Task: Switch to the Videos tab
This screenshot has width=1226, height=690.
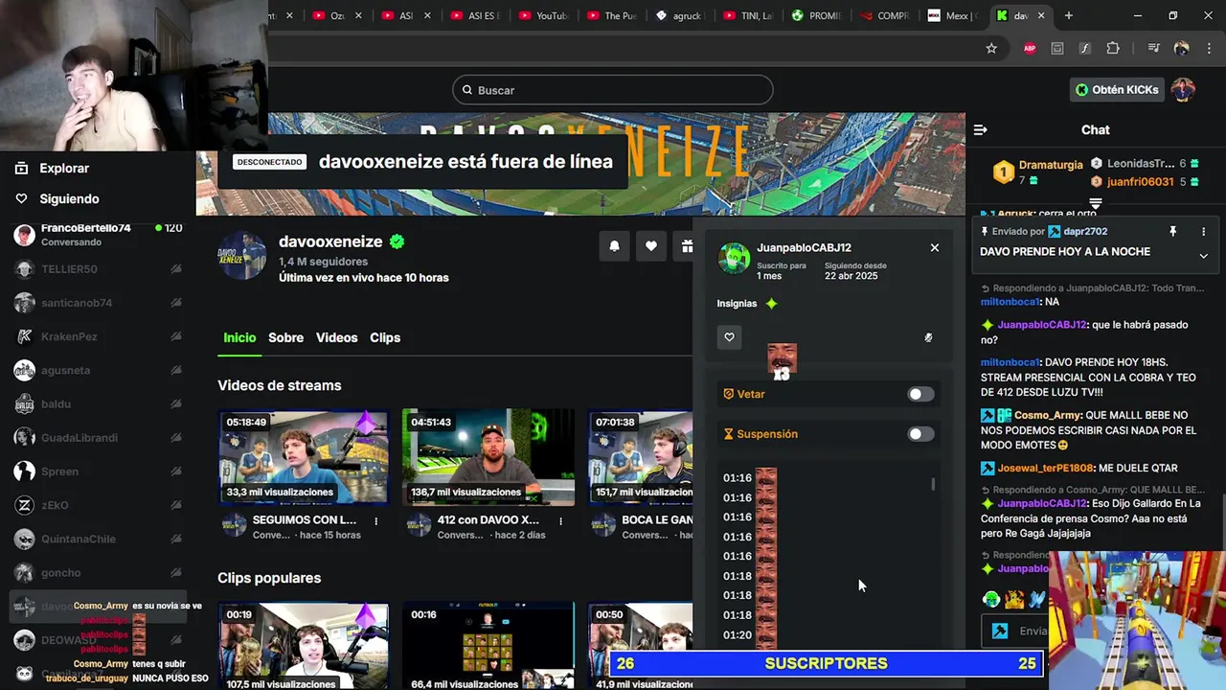Action: [x=336, y=337]
